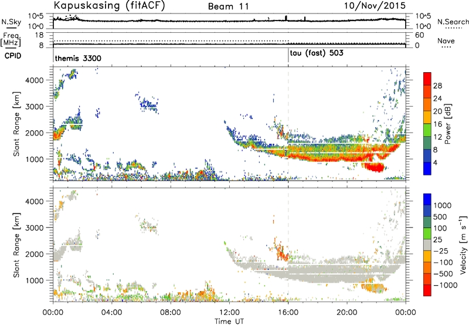This screenshot has height=325, width=469.
Task: Pick the teal 100–500 velocity swatch
Action: click(x=427, y=222)
